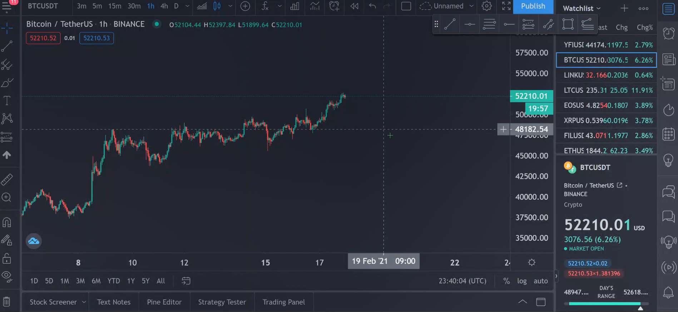Image resolution: width=678 pixels, height=312 pixels.
Task: Open the main hamburger menu
Action: [6, 7]
